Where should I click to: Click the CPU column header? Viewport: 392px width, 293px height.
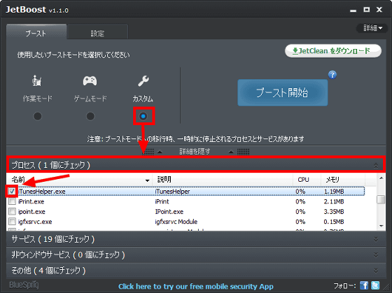[x=307, y=179]
